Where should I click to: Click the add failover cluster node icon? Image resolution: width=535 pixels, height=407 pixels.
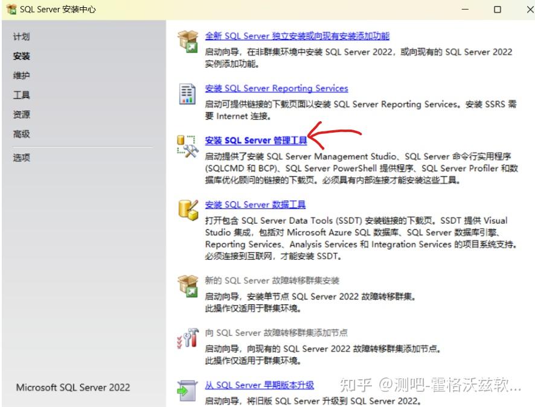point(187,339)
